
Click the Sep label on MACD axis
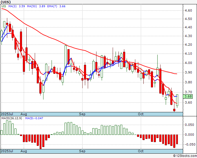point(82,151)
